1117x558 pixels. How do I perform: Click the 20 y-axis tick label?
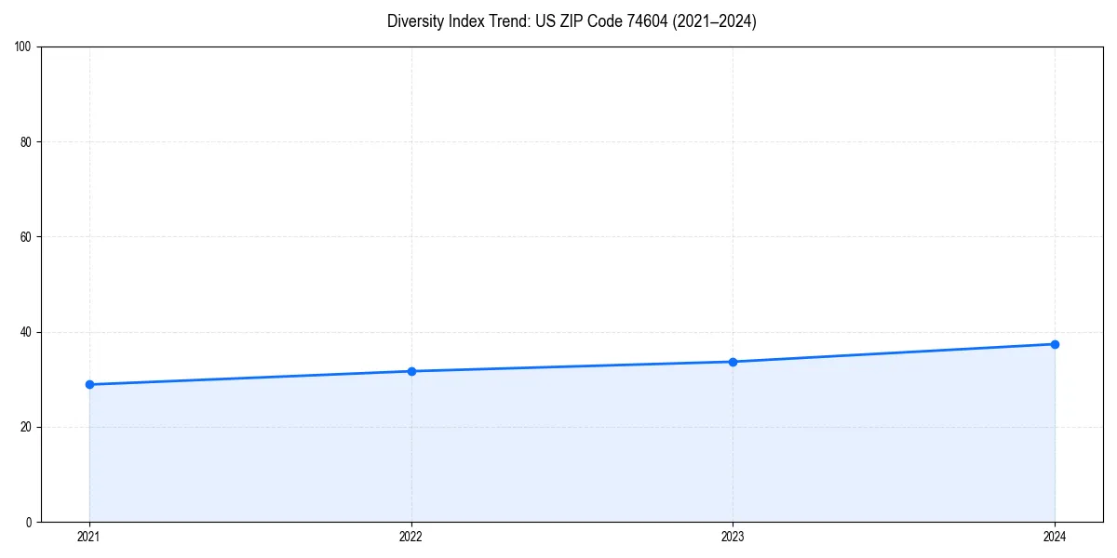(29, 425)
